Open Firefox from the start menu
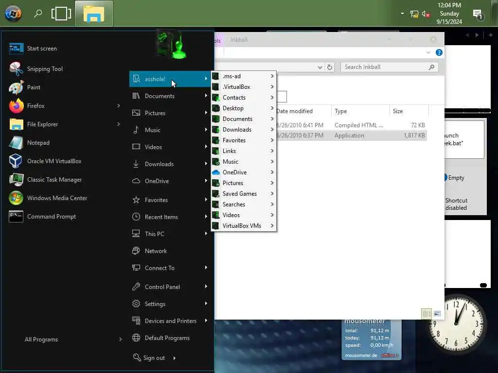 coord(36,105)
